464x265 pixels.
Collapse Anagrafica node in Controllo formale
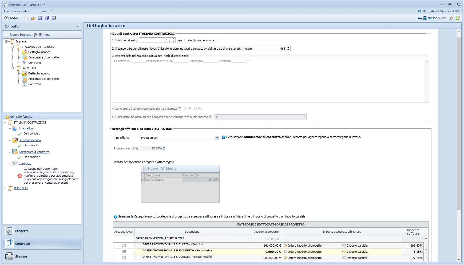[10, 129]
